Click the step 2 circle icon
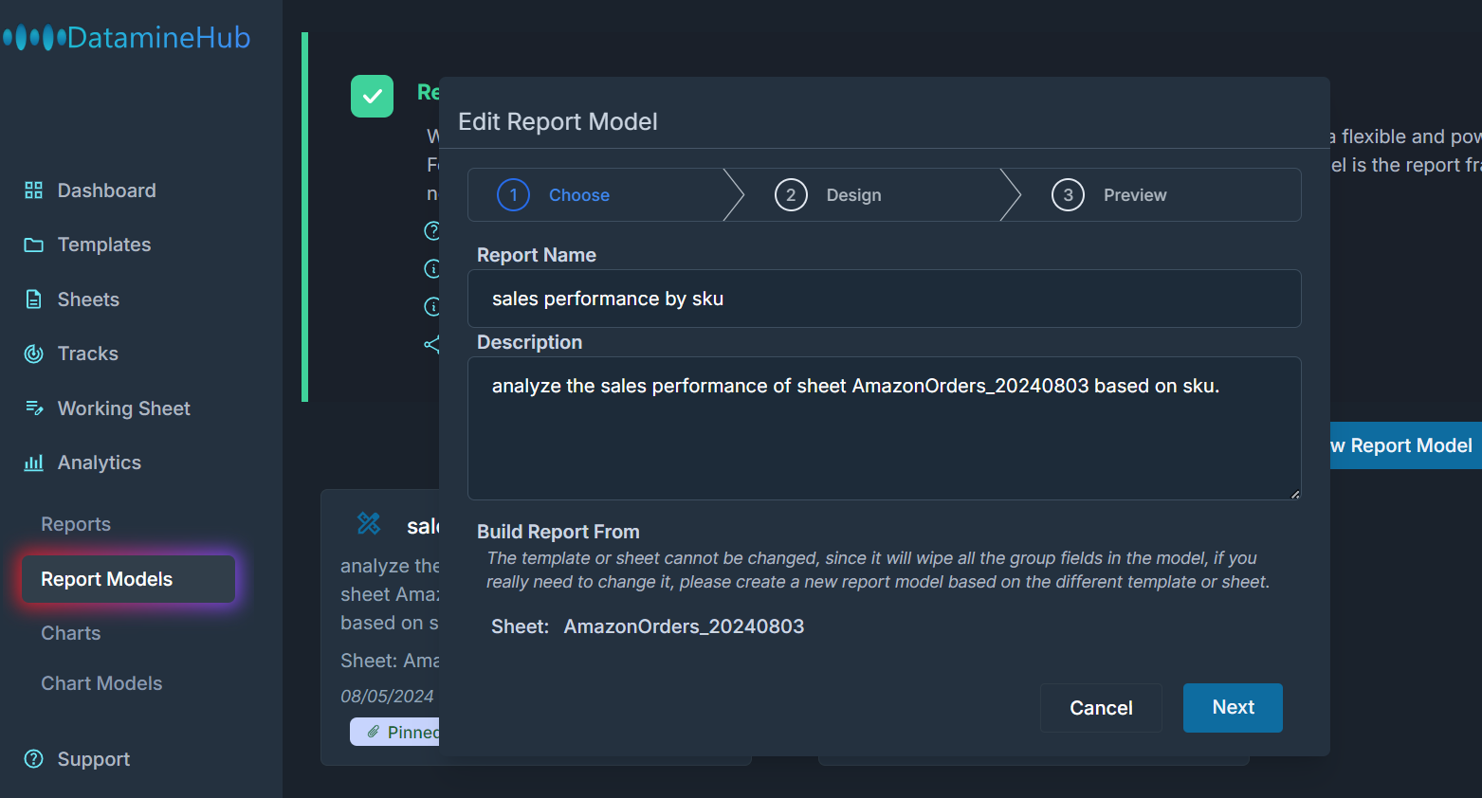The height and width of the screenshot is (798, 1482). (x=791, y=195)
